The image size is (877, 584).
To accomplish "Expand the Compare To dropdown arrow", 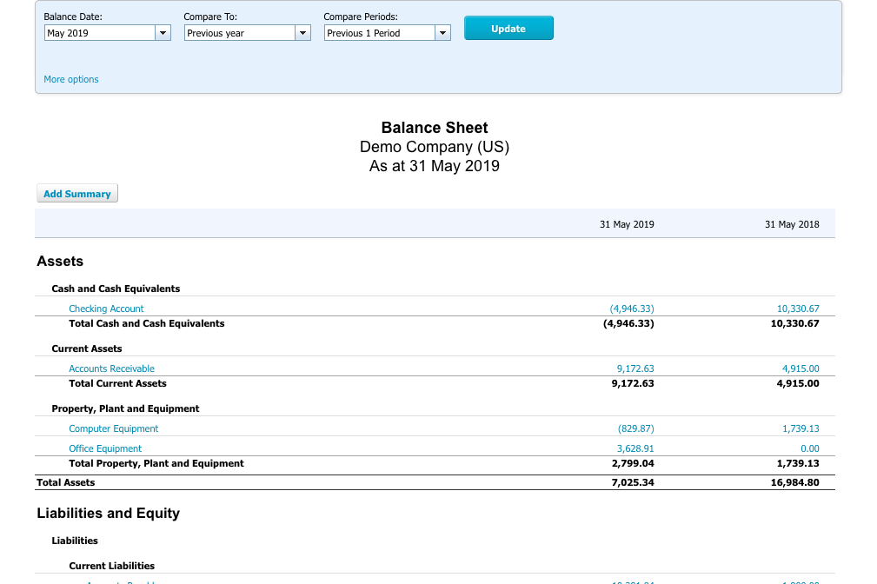I will click(302, 33).
